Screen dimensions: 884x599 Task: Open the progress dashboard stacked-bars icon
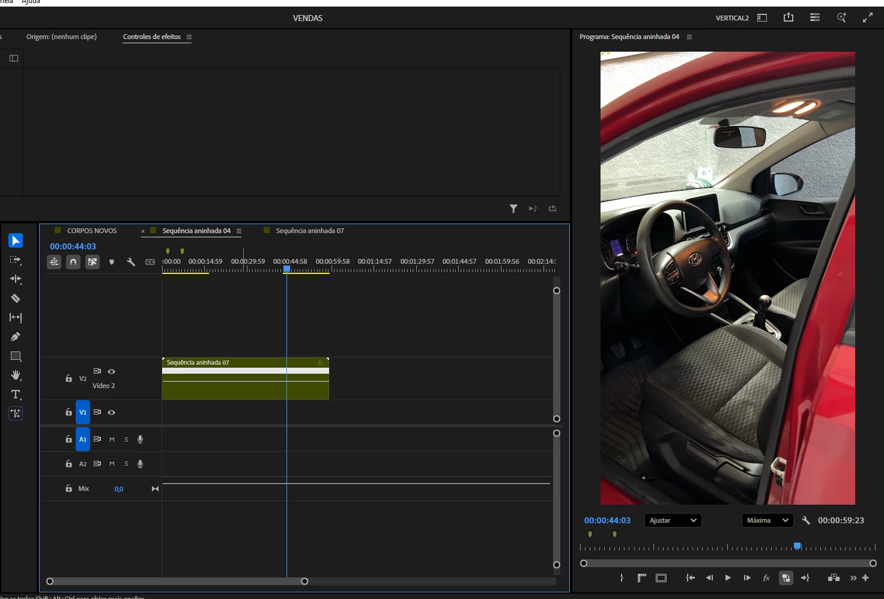tap(815, 17)
